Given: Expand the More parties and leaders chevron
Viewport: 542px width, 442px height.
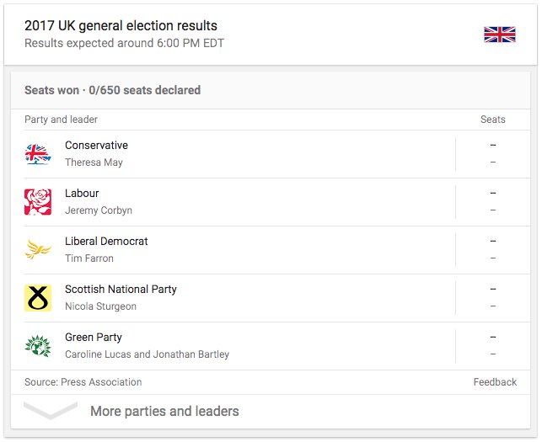Looking at the screenshot, I should tap(51, 412).
